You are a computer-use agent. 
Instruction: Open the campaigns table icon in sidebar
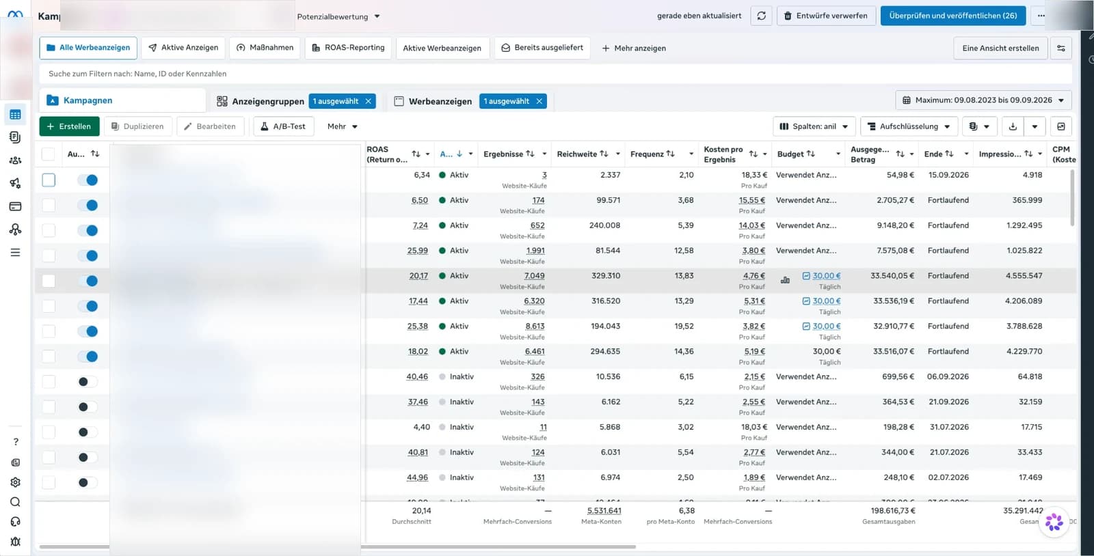point(15,115)
